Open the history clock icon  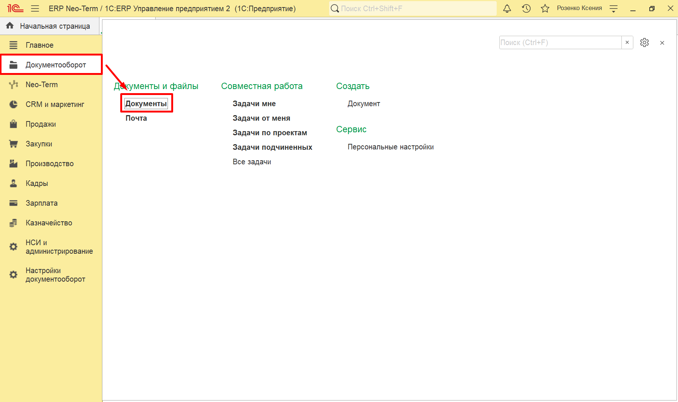pos(526,8)
